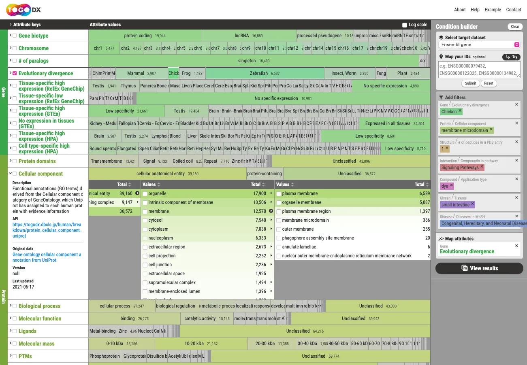This screenshot has height=365, width=527.
Task: Open the Help menu item
Action: coord(475,10)
